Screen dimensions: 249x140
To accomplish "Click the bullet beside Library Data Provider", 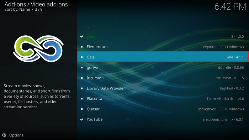I will coord(82,88).
